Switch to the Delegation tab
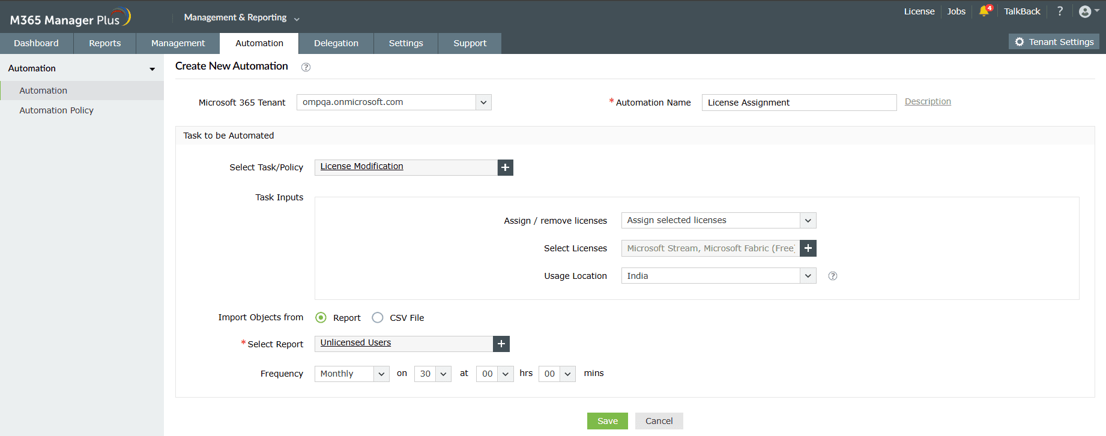The width and height of the screenshot is (1106, 436). (x=336, y=43)
